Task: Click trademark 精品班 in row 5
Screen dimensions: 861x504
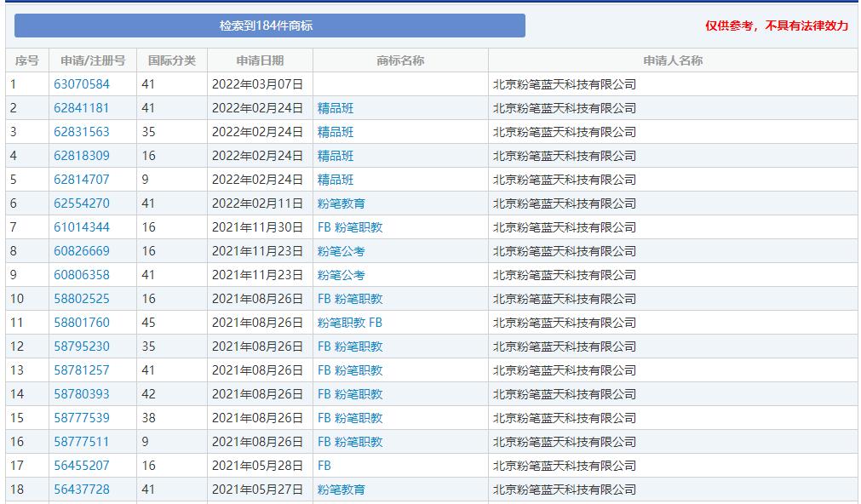Action: coord(336,180)
